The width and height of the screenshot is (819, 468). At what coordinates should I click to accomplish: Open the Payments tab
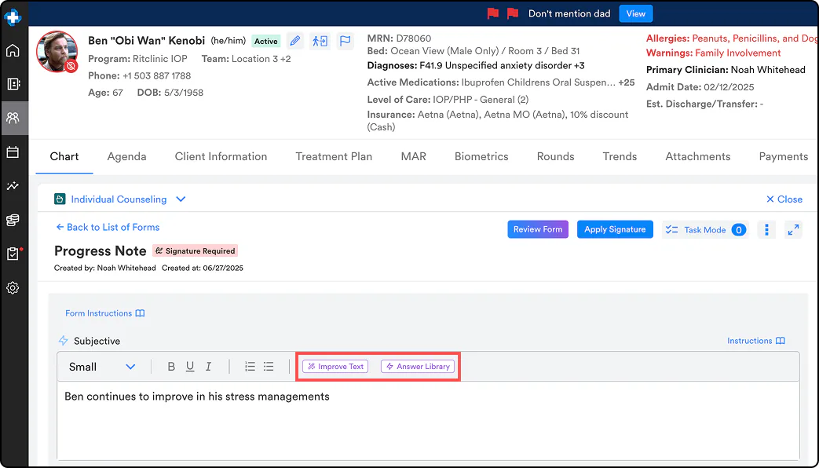(x=784, y=157)
